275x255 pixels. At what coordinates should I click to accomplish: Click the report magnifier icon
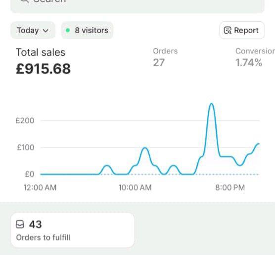tap(228, 30)
